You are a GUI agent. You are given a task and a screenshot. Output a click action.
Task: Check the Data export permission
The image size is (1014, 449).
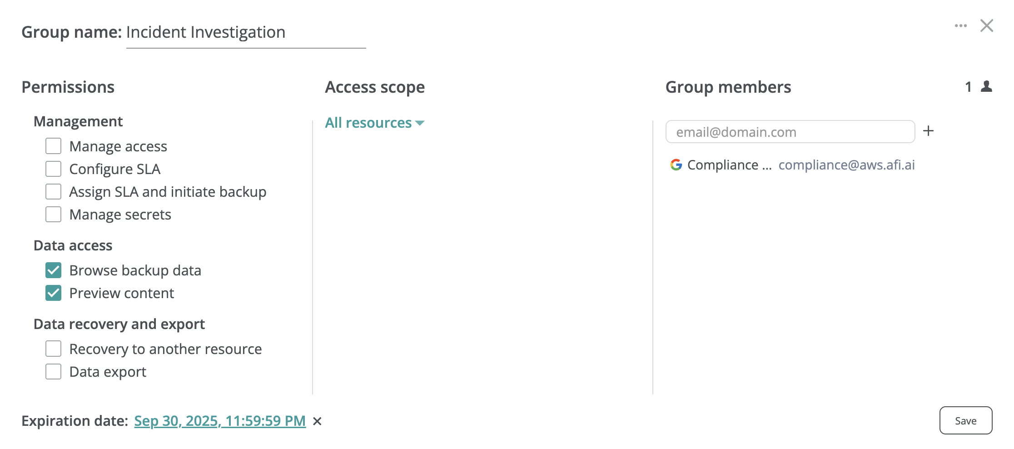point(53,372)
